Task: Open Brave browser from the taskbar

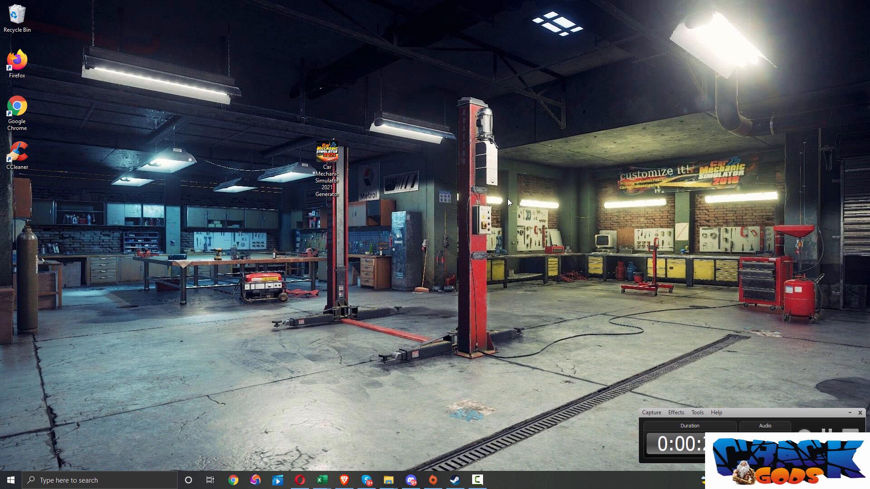Action: coord(344,480)
